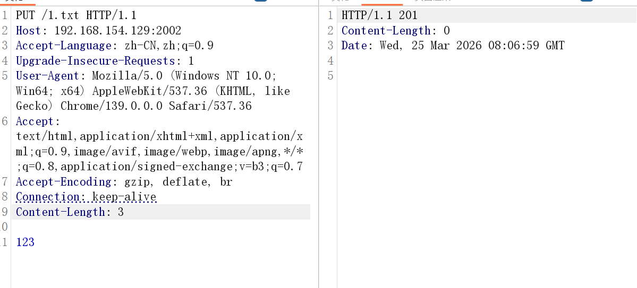Click the 'Chrome/139.0.0.0 Safari/537.36' text
637x288 pixels.
click(x=156, y=106)
